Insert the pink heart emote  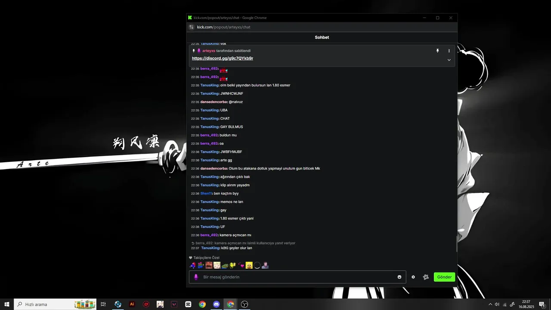point(241,265)
